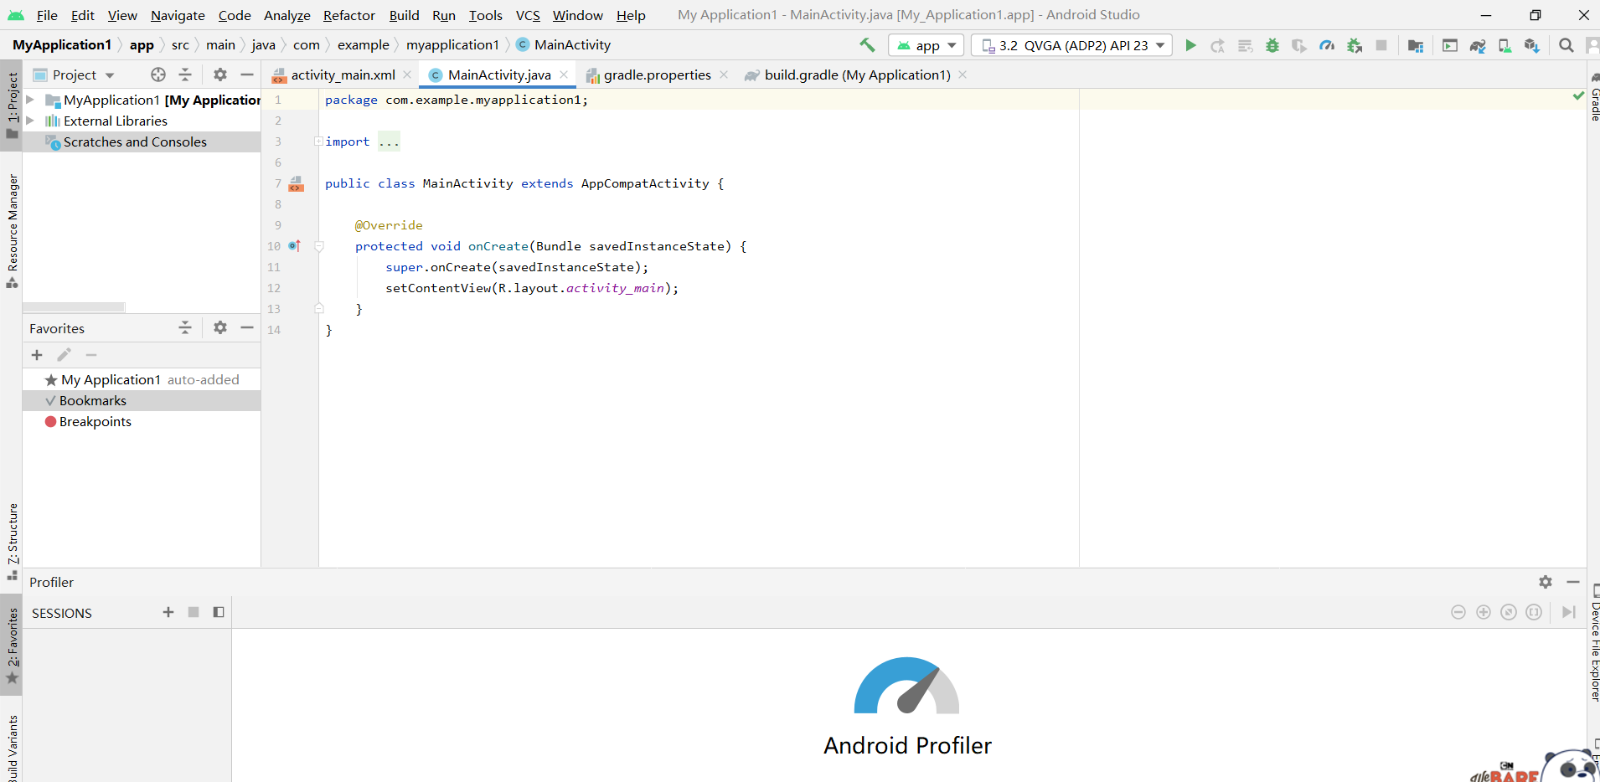Start debugging with the green bug icon
Screen dimensions: 1600x782
click(x=1272, y=45)
